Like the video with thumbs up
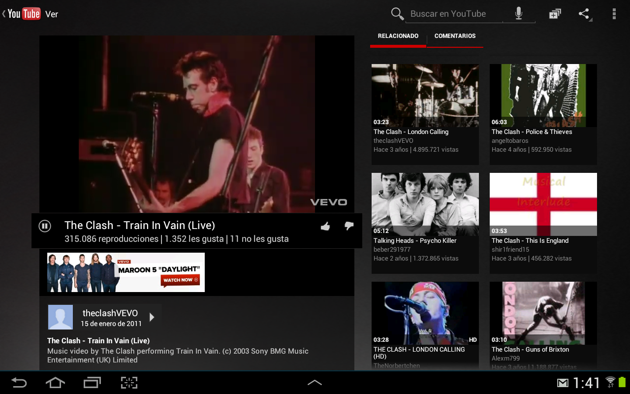 pos(325,226)
